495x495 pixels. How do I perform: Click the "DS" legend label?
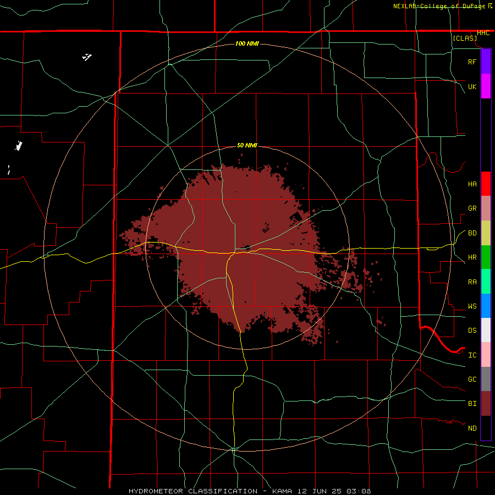[472, 331]
